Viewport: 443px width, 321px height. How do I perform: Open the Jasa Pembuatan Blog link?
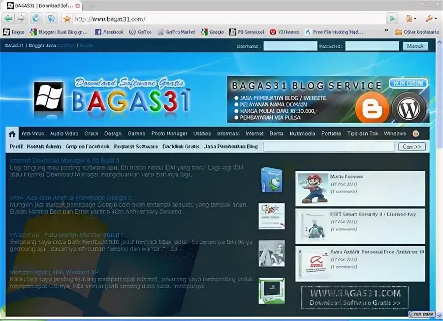(231, 147)
